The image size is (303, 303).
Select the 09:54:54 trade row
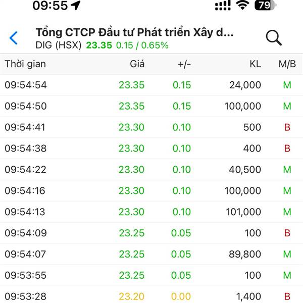tap(151, 85)
